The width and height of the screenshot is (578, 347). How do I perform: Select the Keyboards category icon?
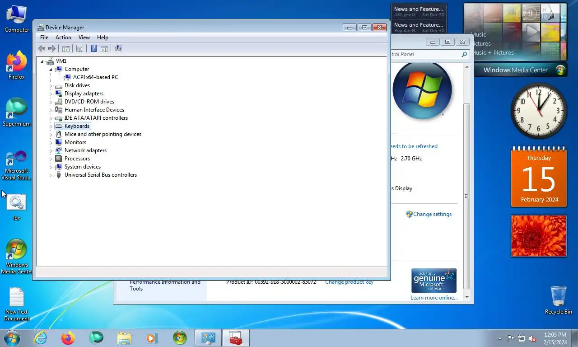[x=58, y=126]
